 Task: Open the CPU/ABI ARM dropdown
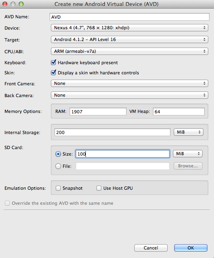129,51
